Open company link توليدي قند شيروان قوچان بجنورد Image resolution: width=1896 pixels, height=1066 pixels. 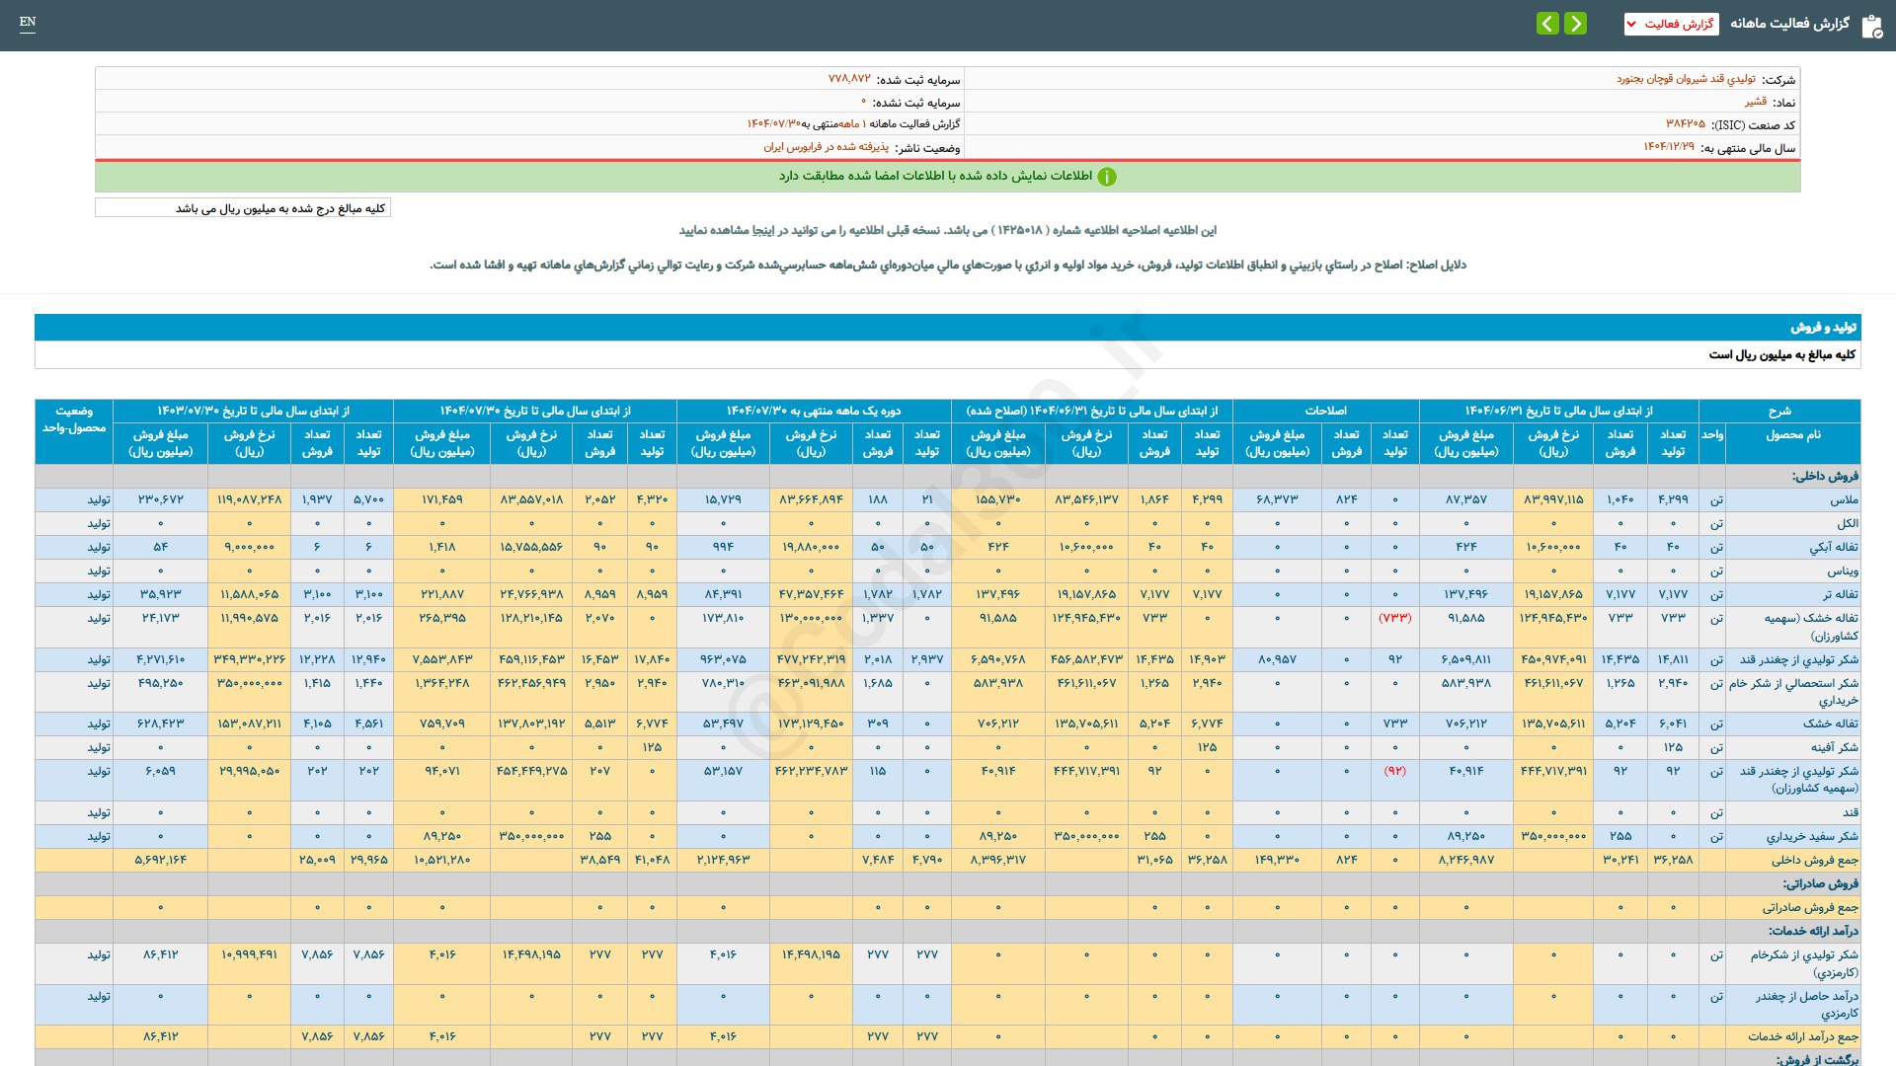[x=1686, y=79]
